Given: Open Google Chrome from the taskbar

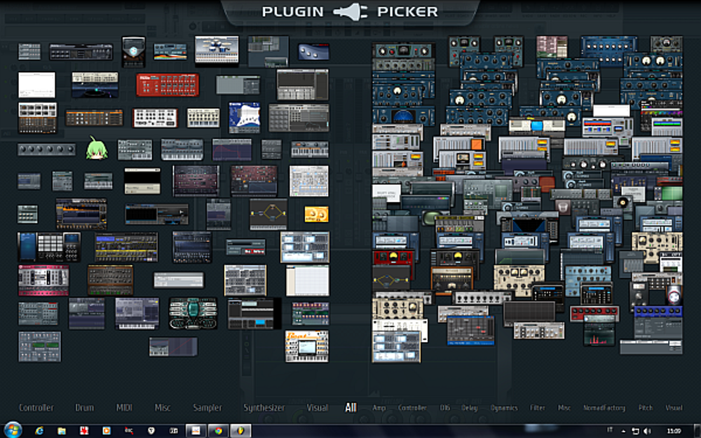Looking at the screenshot, I should (218, 430).
